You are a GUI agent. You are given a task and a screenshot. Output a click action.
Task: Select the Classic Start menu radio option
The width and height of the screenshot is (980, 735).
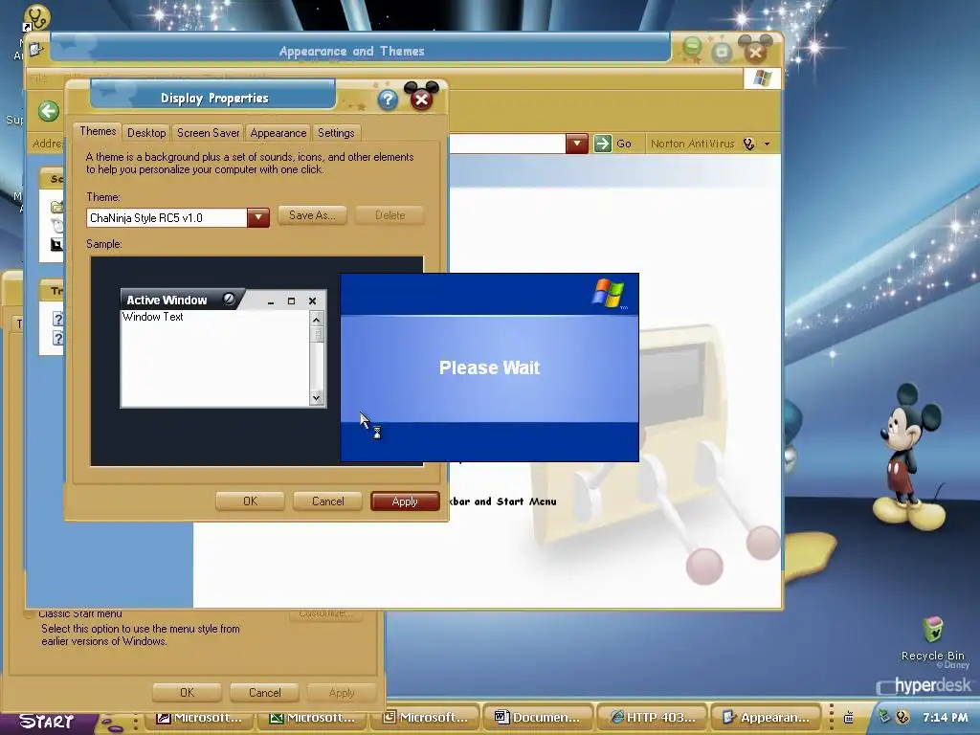click(29, 613)
